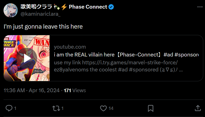
Task: Open the youtube.com domain link
Action: click(x=70, y=47)
